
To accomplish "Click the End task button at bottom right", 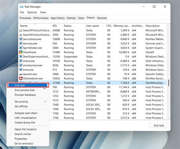I will point(159,126).
